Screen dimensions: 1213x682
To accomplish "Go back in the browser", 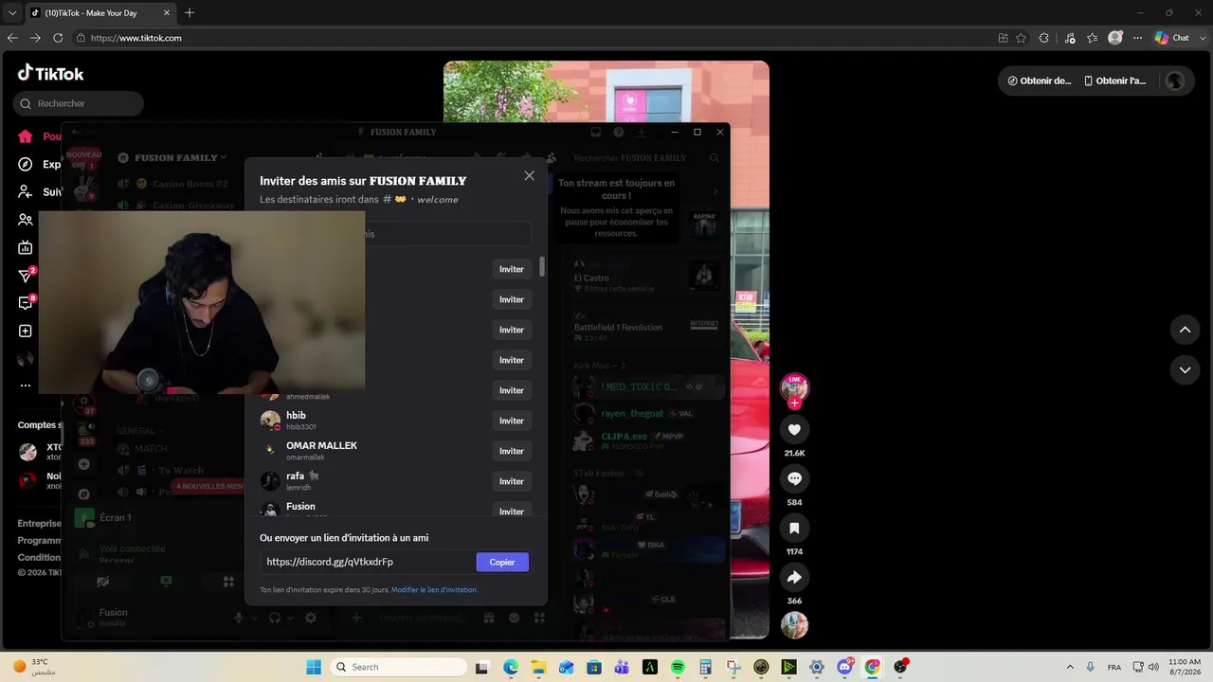I will pos(12,38).
